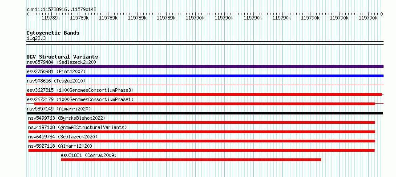The height and width of the screenshot is (177, 396).
Task: Click the nsv6579484 (Sedlazeck2020) variant label
Action: click(61, 62)
